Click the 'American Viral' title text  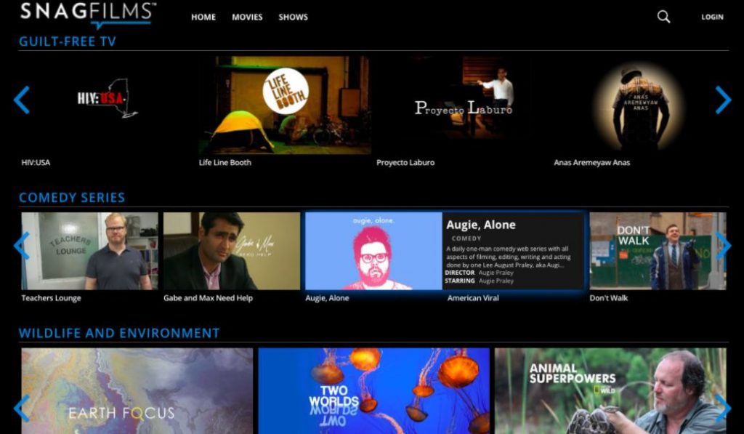pyautogui.click(x=473, y=298)
